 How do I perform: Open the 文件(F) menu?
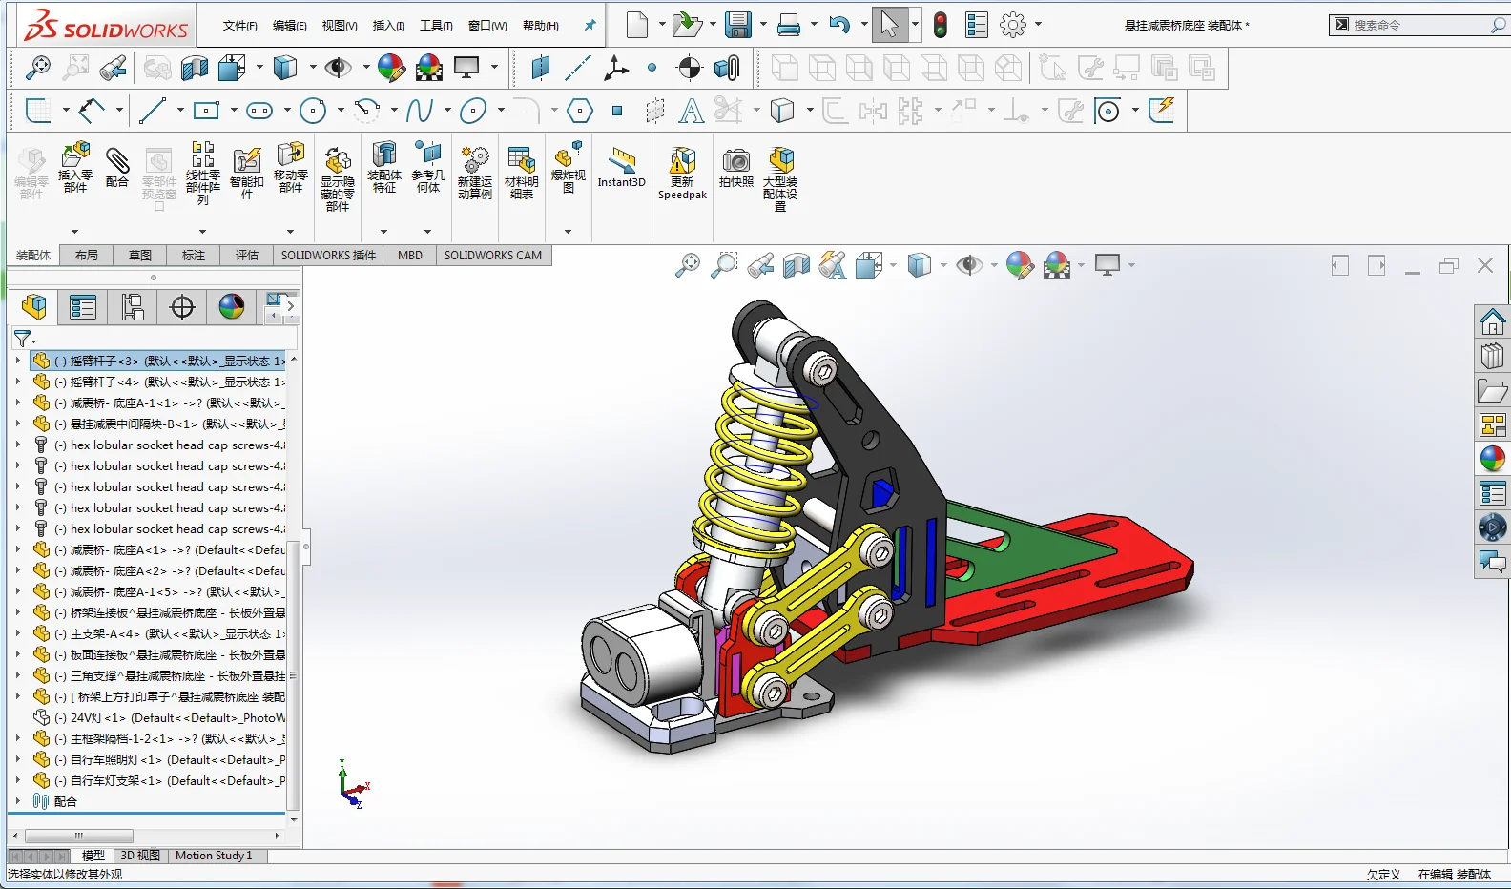240,26
